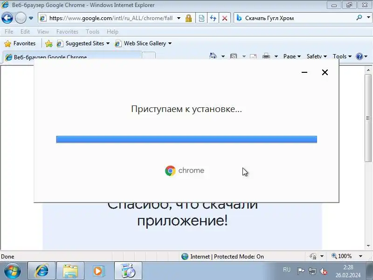This screenshot has width=373, height=280.
Task: Click the RU language indicator
Action: coord(287,270)
